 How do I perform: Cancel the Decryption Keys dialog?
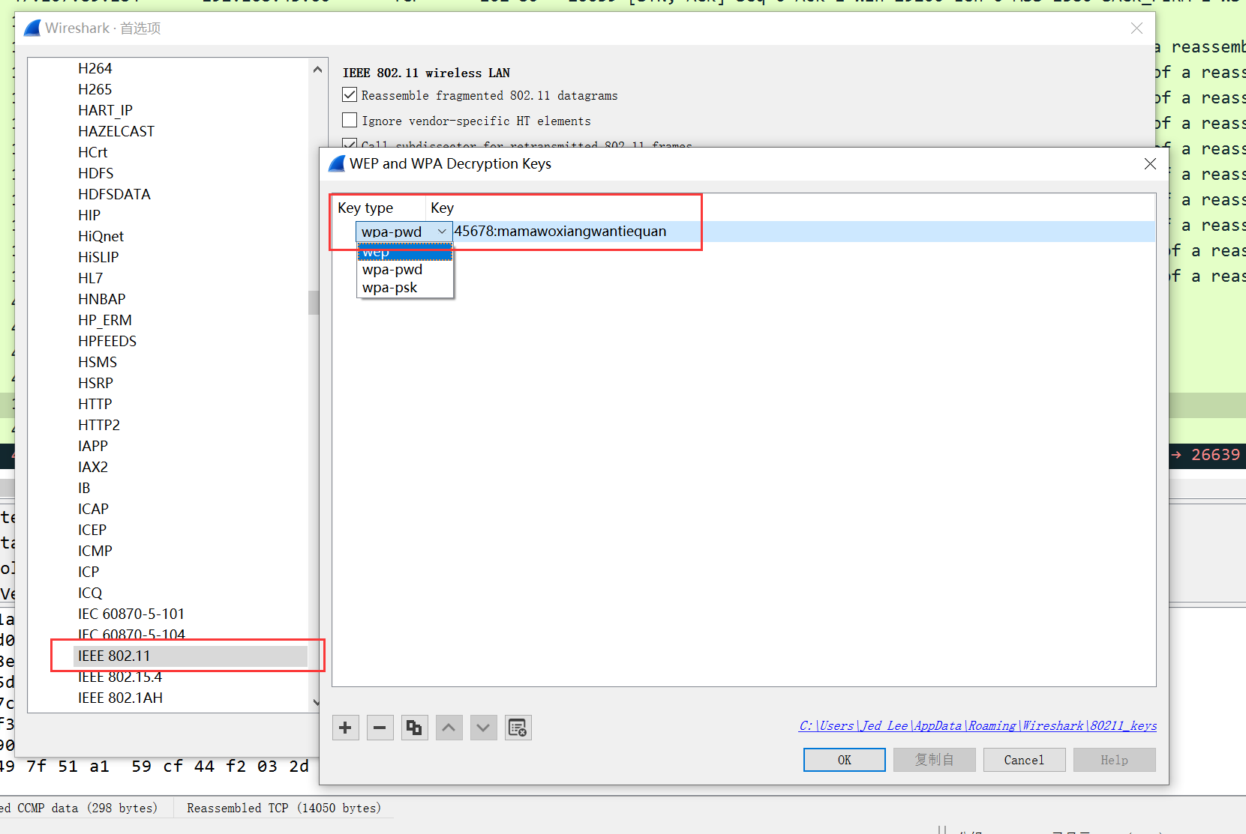[1025, 760]
